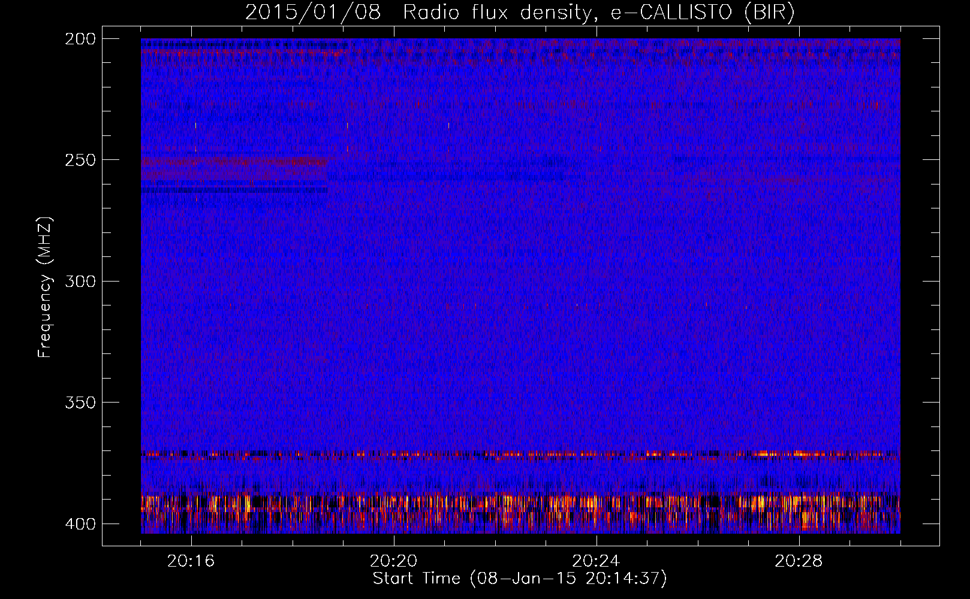Click the 20:24 time axis label
The image size is (970, 599).
[x=596, y=561]
